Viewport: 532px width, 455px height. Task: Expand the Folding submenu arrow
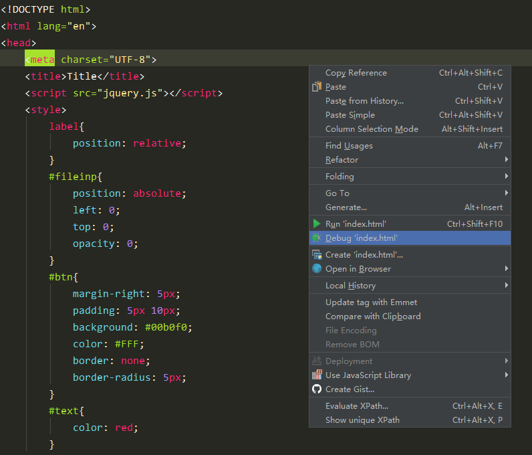[x=506, y=176]
